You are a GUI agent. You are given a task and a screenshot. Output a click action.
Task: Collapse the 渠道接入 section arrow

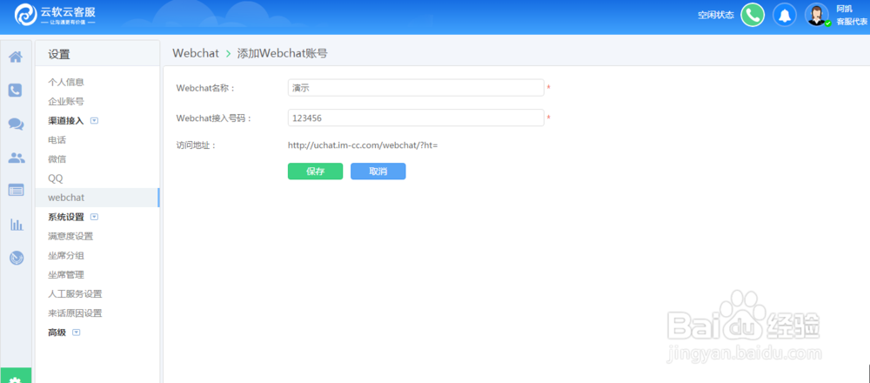[x=94, y=120]
